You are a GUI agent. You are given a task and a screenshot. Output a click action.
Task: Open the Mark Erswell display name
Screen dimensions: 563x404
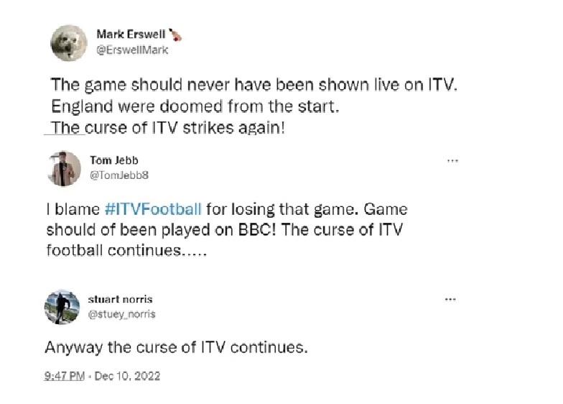(x=130, y=35)
